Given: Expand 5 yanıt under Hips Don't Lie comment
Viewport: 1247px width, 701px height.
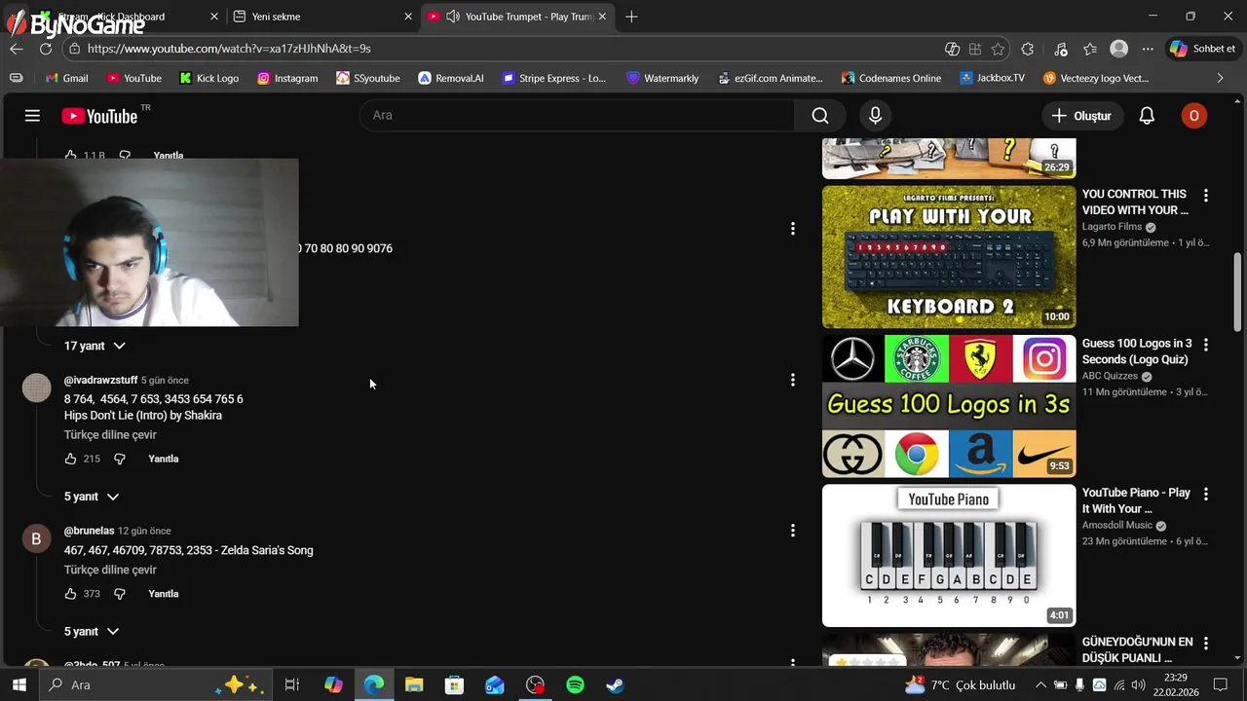Looking at the screenshot, I should click(92, 497).
